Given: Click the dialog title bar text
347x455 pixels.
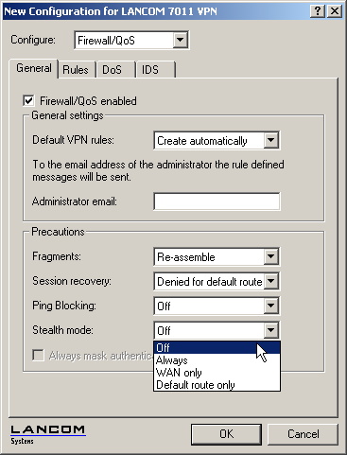Looking at the screenshot, I should coord(111,11).
